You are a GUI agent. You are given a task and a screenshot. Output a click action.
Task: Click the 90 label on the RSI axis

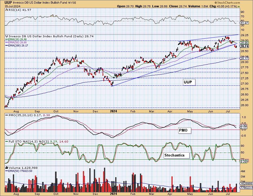point(242,12)
